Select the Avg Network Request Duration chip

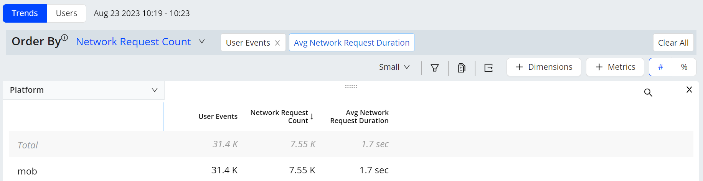351,43
